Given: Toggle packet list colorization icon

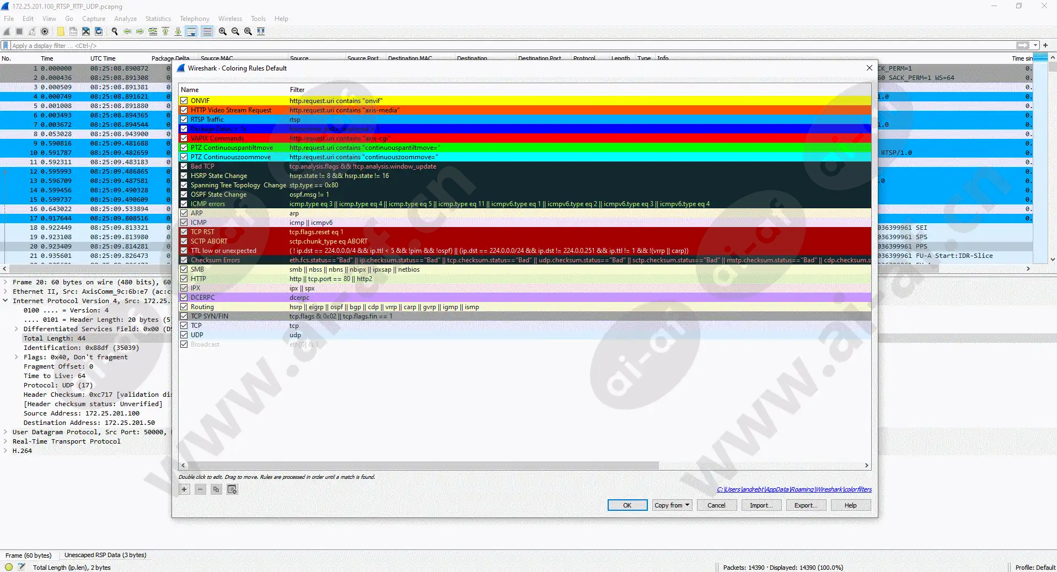Looking at the screenshot, I should point(207,31).
